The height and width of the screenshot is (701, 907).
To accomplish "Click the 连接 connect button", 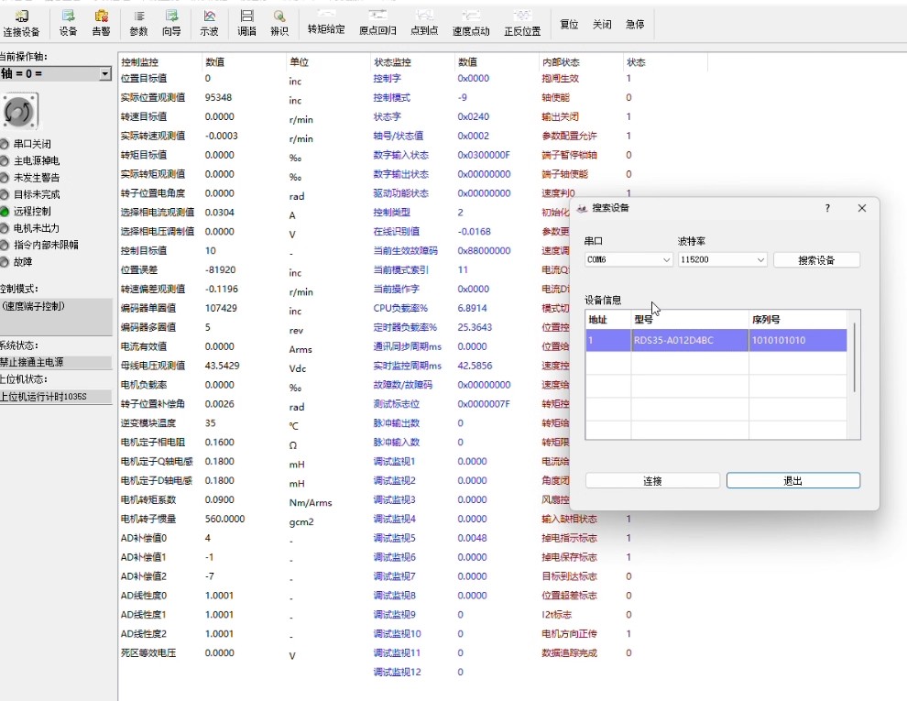I will tap(652, 481).
